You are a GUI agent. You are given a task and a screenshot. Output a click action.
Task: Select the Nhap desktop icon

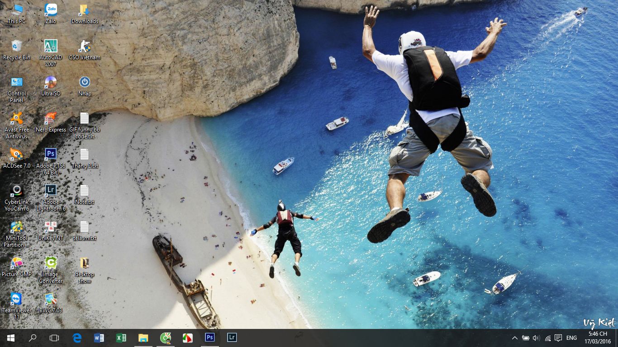(85, 86)
